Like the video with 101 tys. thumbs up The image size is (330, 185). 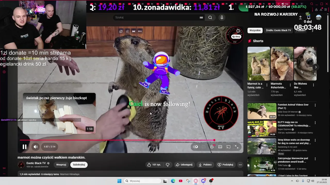pos(154,165)
